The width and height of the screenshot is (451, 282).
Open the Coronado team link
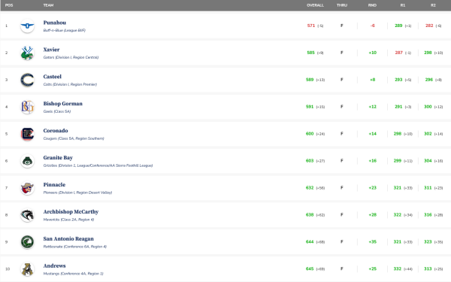click(56, 131)
